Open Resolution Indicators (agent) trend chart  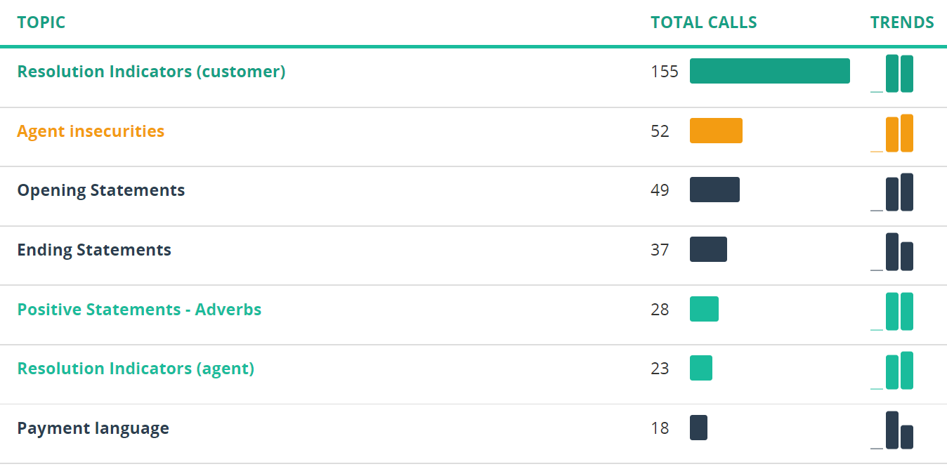(x=892, y=371)
